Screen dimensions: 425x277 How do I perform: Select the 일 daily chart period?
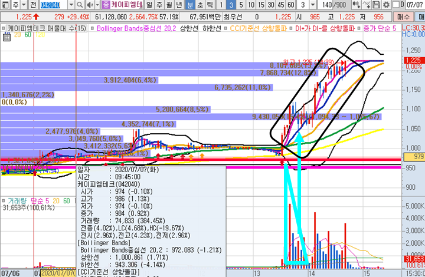[149, 5]
